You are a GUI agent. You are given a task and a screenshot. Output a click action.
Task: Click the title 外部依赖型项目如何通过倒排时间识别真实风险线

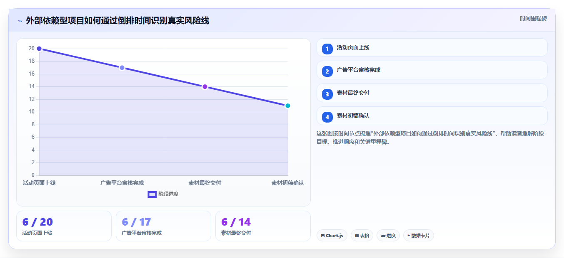coord(117,20)
